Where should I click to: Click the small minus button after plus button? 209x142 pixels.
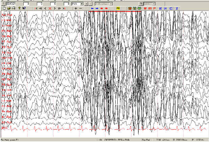tap(90, 4)
